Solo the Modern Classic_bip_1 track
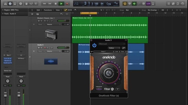The image size is (188, 105). [41, 21]
